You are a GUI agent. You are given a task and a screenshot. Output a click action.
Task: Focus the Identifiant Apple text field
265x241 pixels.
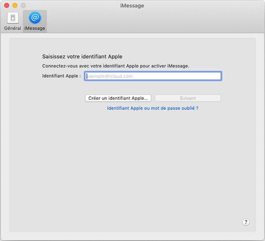[153, 76]
